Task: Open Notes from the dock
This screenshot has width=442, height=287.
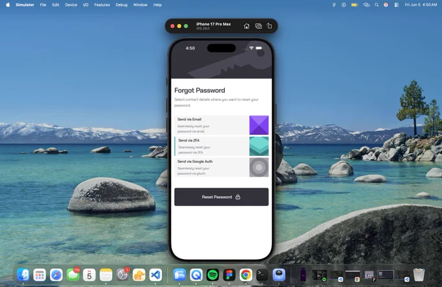Action: 106,275
